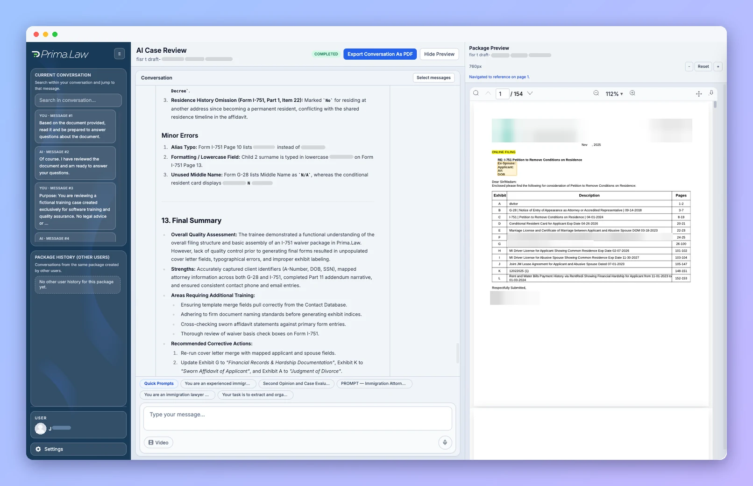
Task: Click 'ONLINE FILING' highlighted text in PDF
Action: (x=504, y=152)
